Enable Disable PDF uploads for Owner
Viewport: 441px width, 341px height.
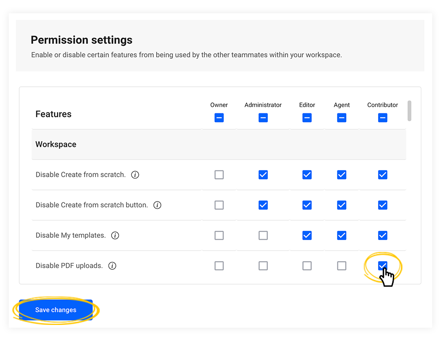(219, 265)
